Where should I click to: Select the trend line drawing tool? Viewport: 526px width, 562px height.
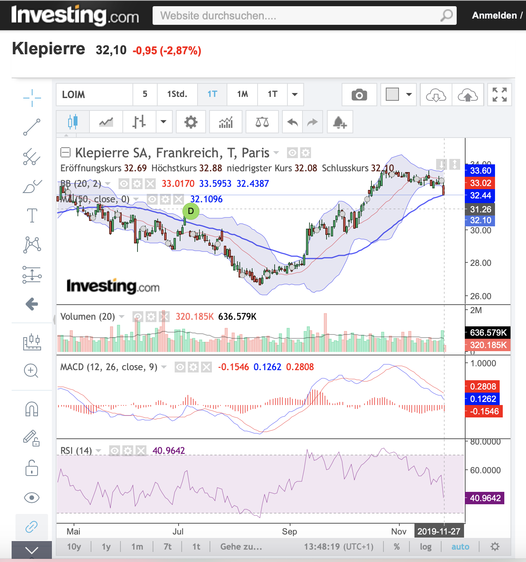[x=32, y=127]
